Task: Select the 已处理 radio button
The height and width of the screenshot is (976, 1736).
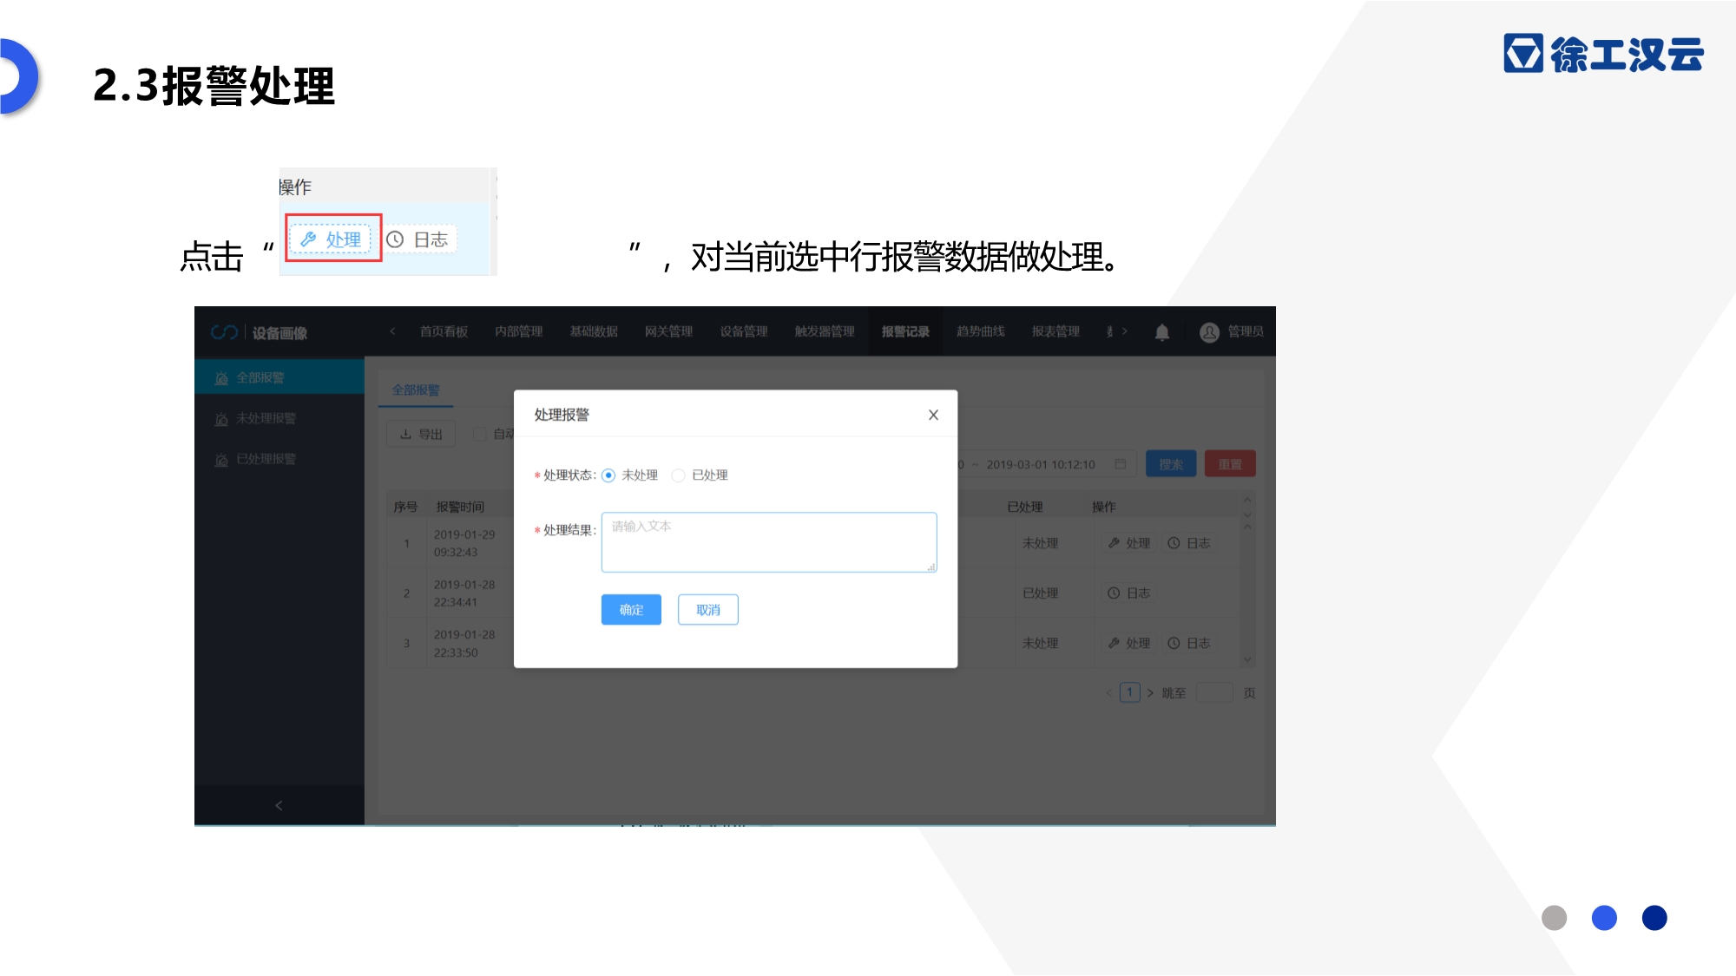Action: (679, 475)
